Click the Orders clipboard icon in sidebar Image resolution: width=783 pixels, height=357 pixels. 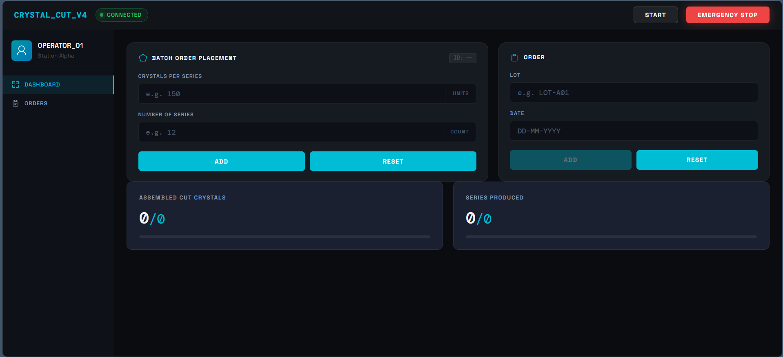pos(16,103)
